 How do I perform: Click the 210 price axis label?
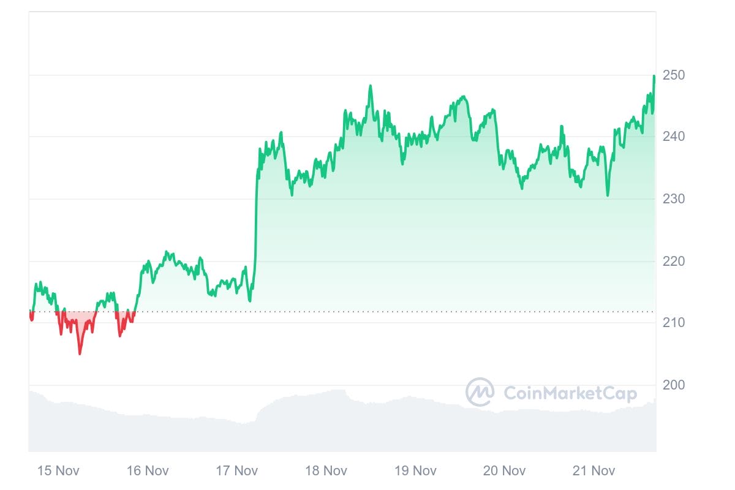tap(674, 323)
